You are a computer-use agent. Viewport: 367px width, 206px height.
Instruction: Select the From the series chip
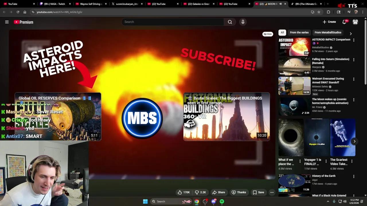tap(299, 33)
